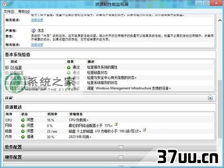This screenshot has height=168, width=224.
Task: Click edit note icon after network adapter detail
Action: [116, 124]
